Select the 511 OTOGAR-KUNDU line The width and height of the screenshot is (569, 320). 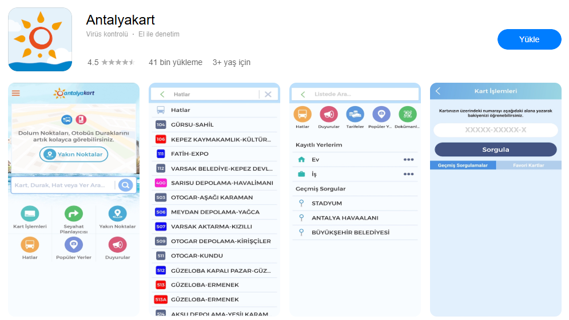pyautogui.click(x=214, y=256)
